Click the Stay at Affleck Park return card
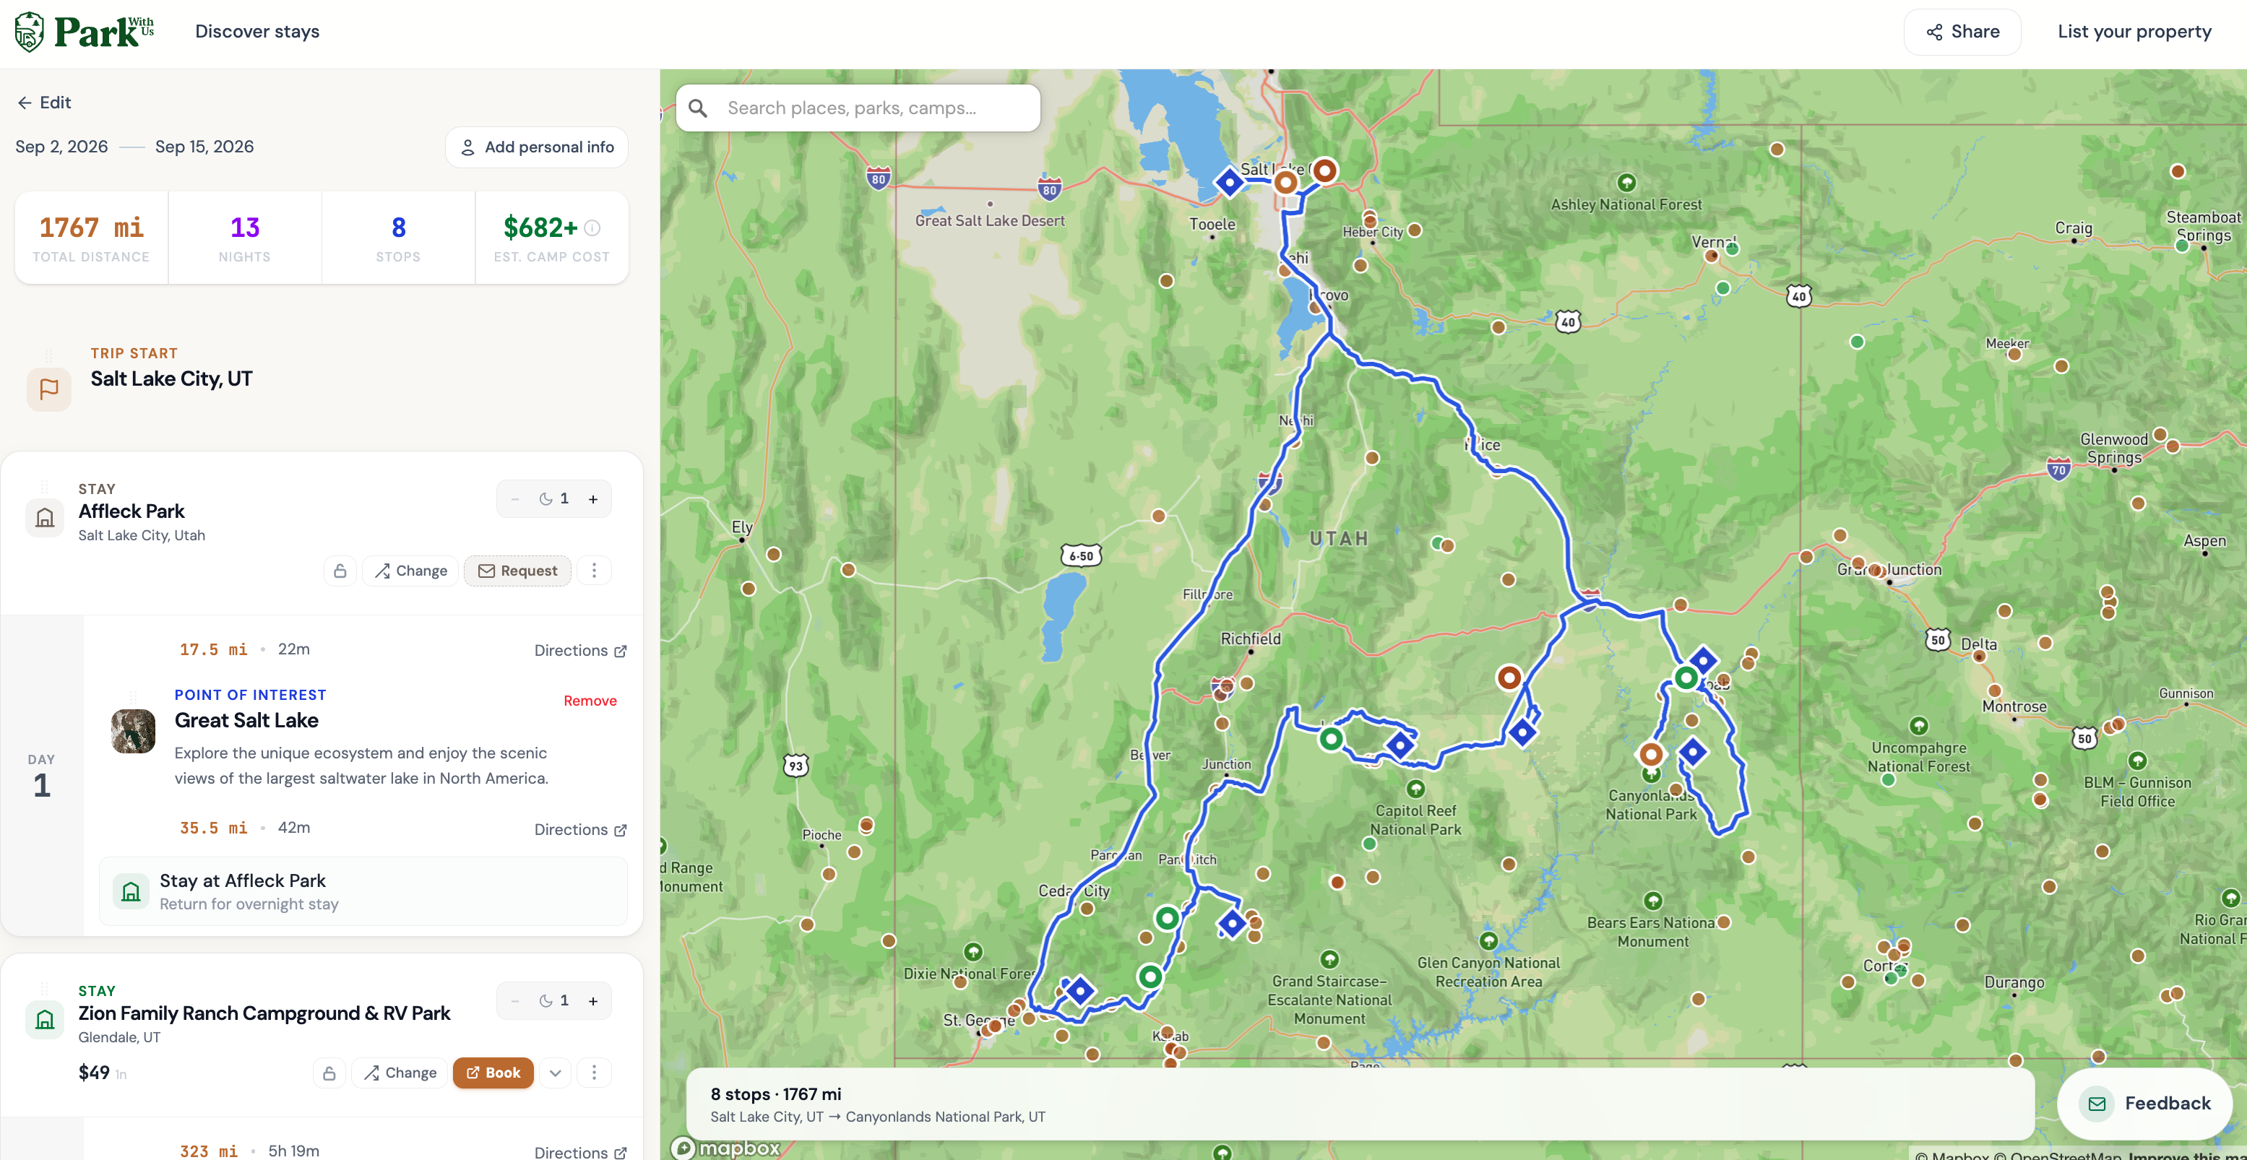This screenshot has width=2247, height=1160. coord(363,891)
